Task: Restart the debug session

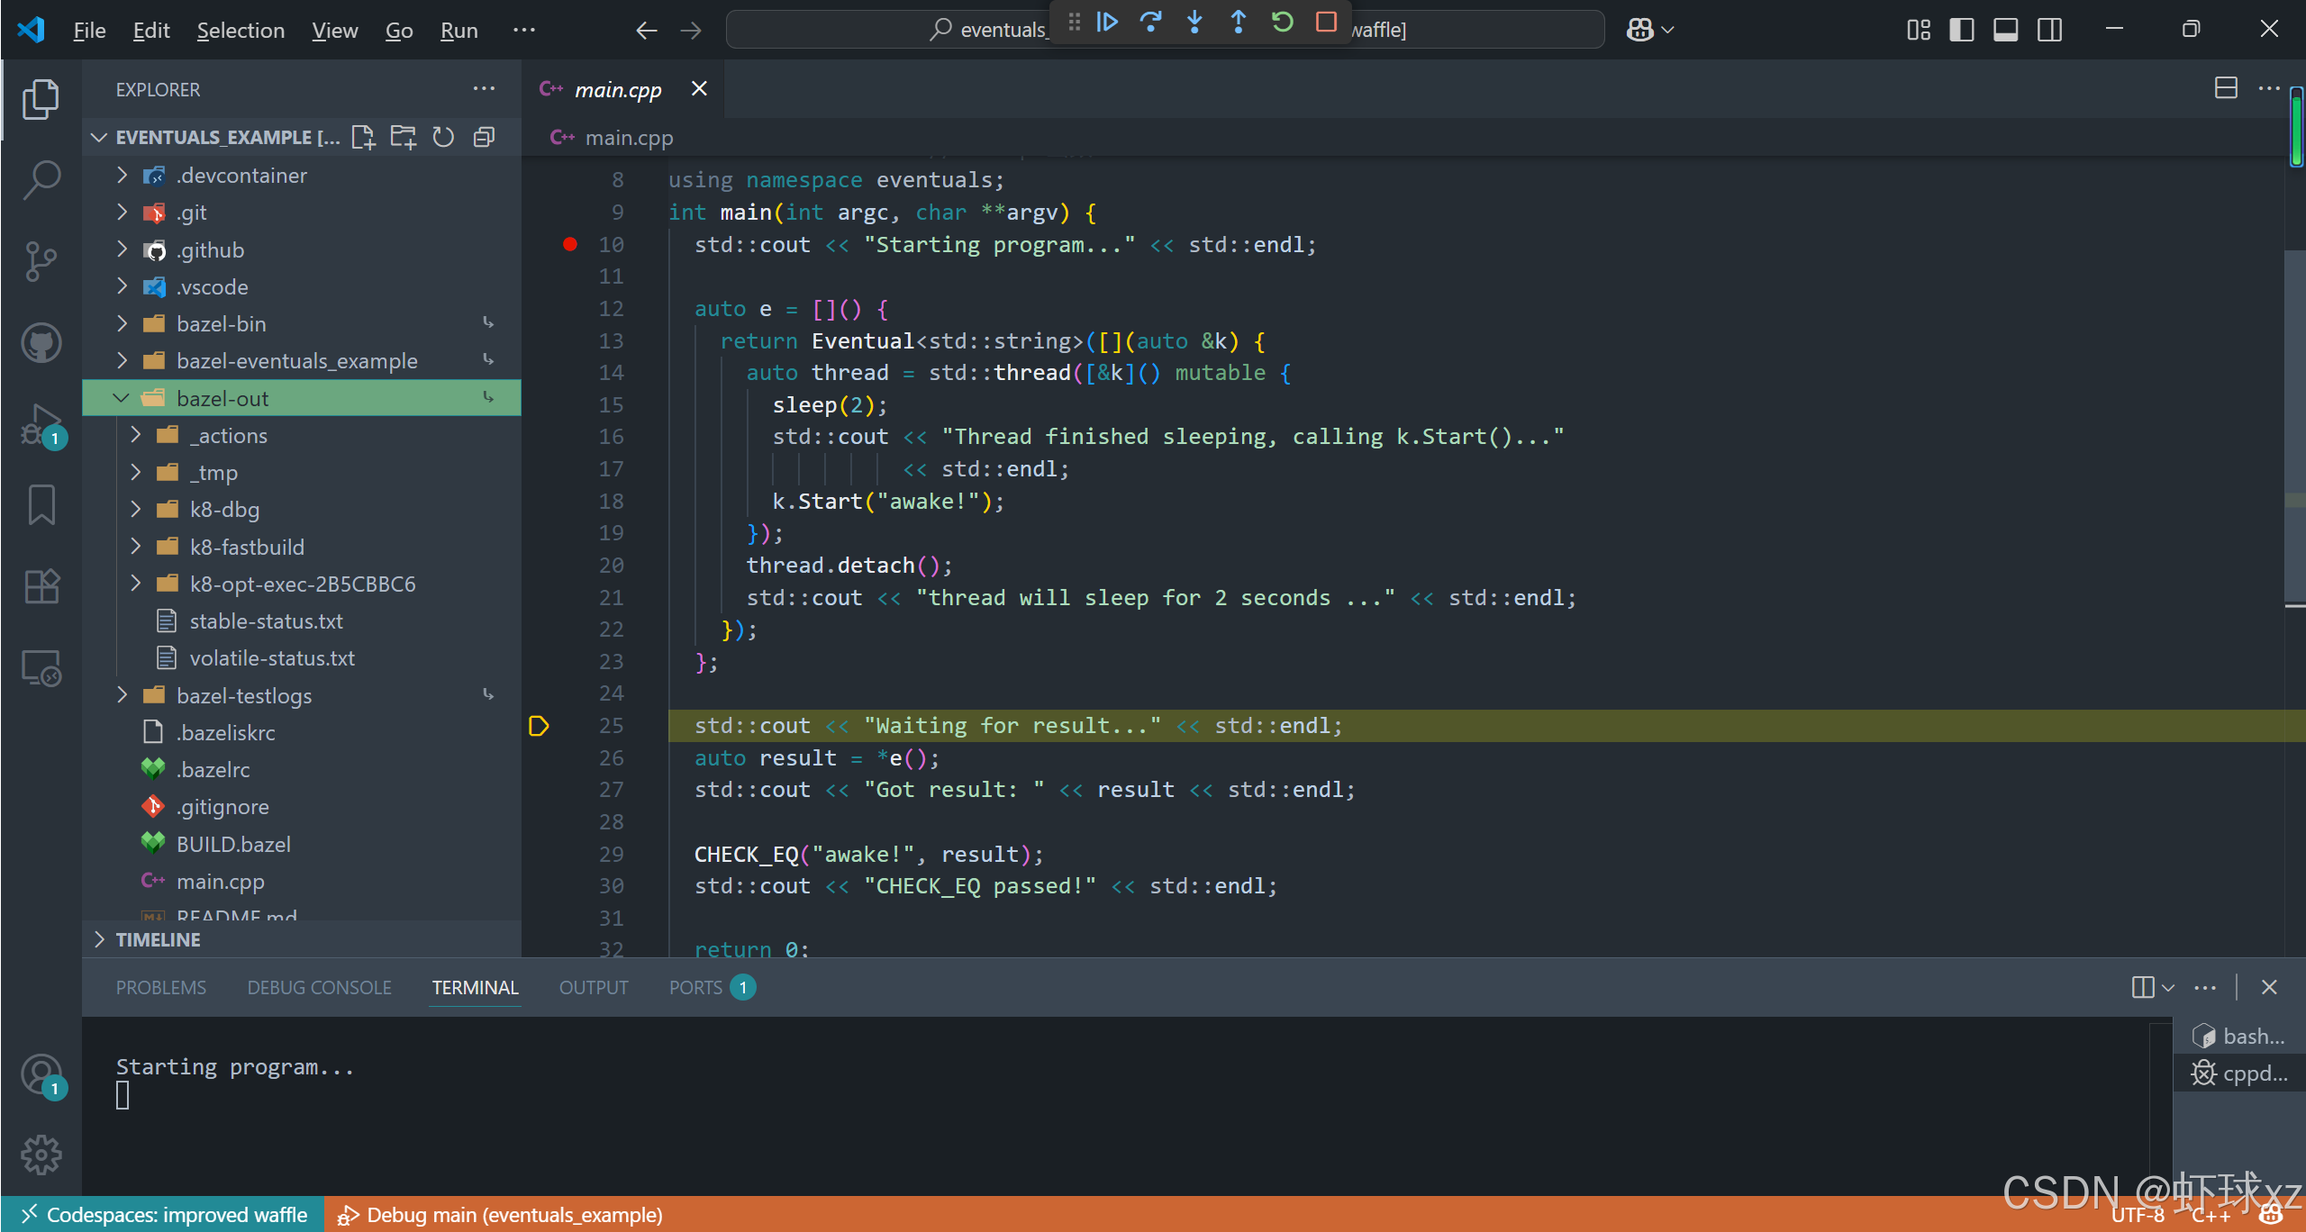Action: (1282, 22)
